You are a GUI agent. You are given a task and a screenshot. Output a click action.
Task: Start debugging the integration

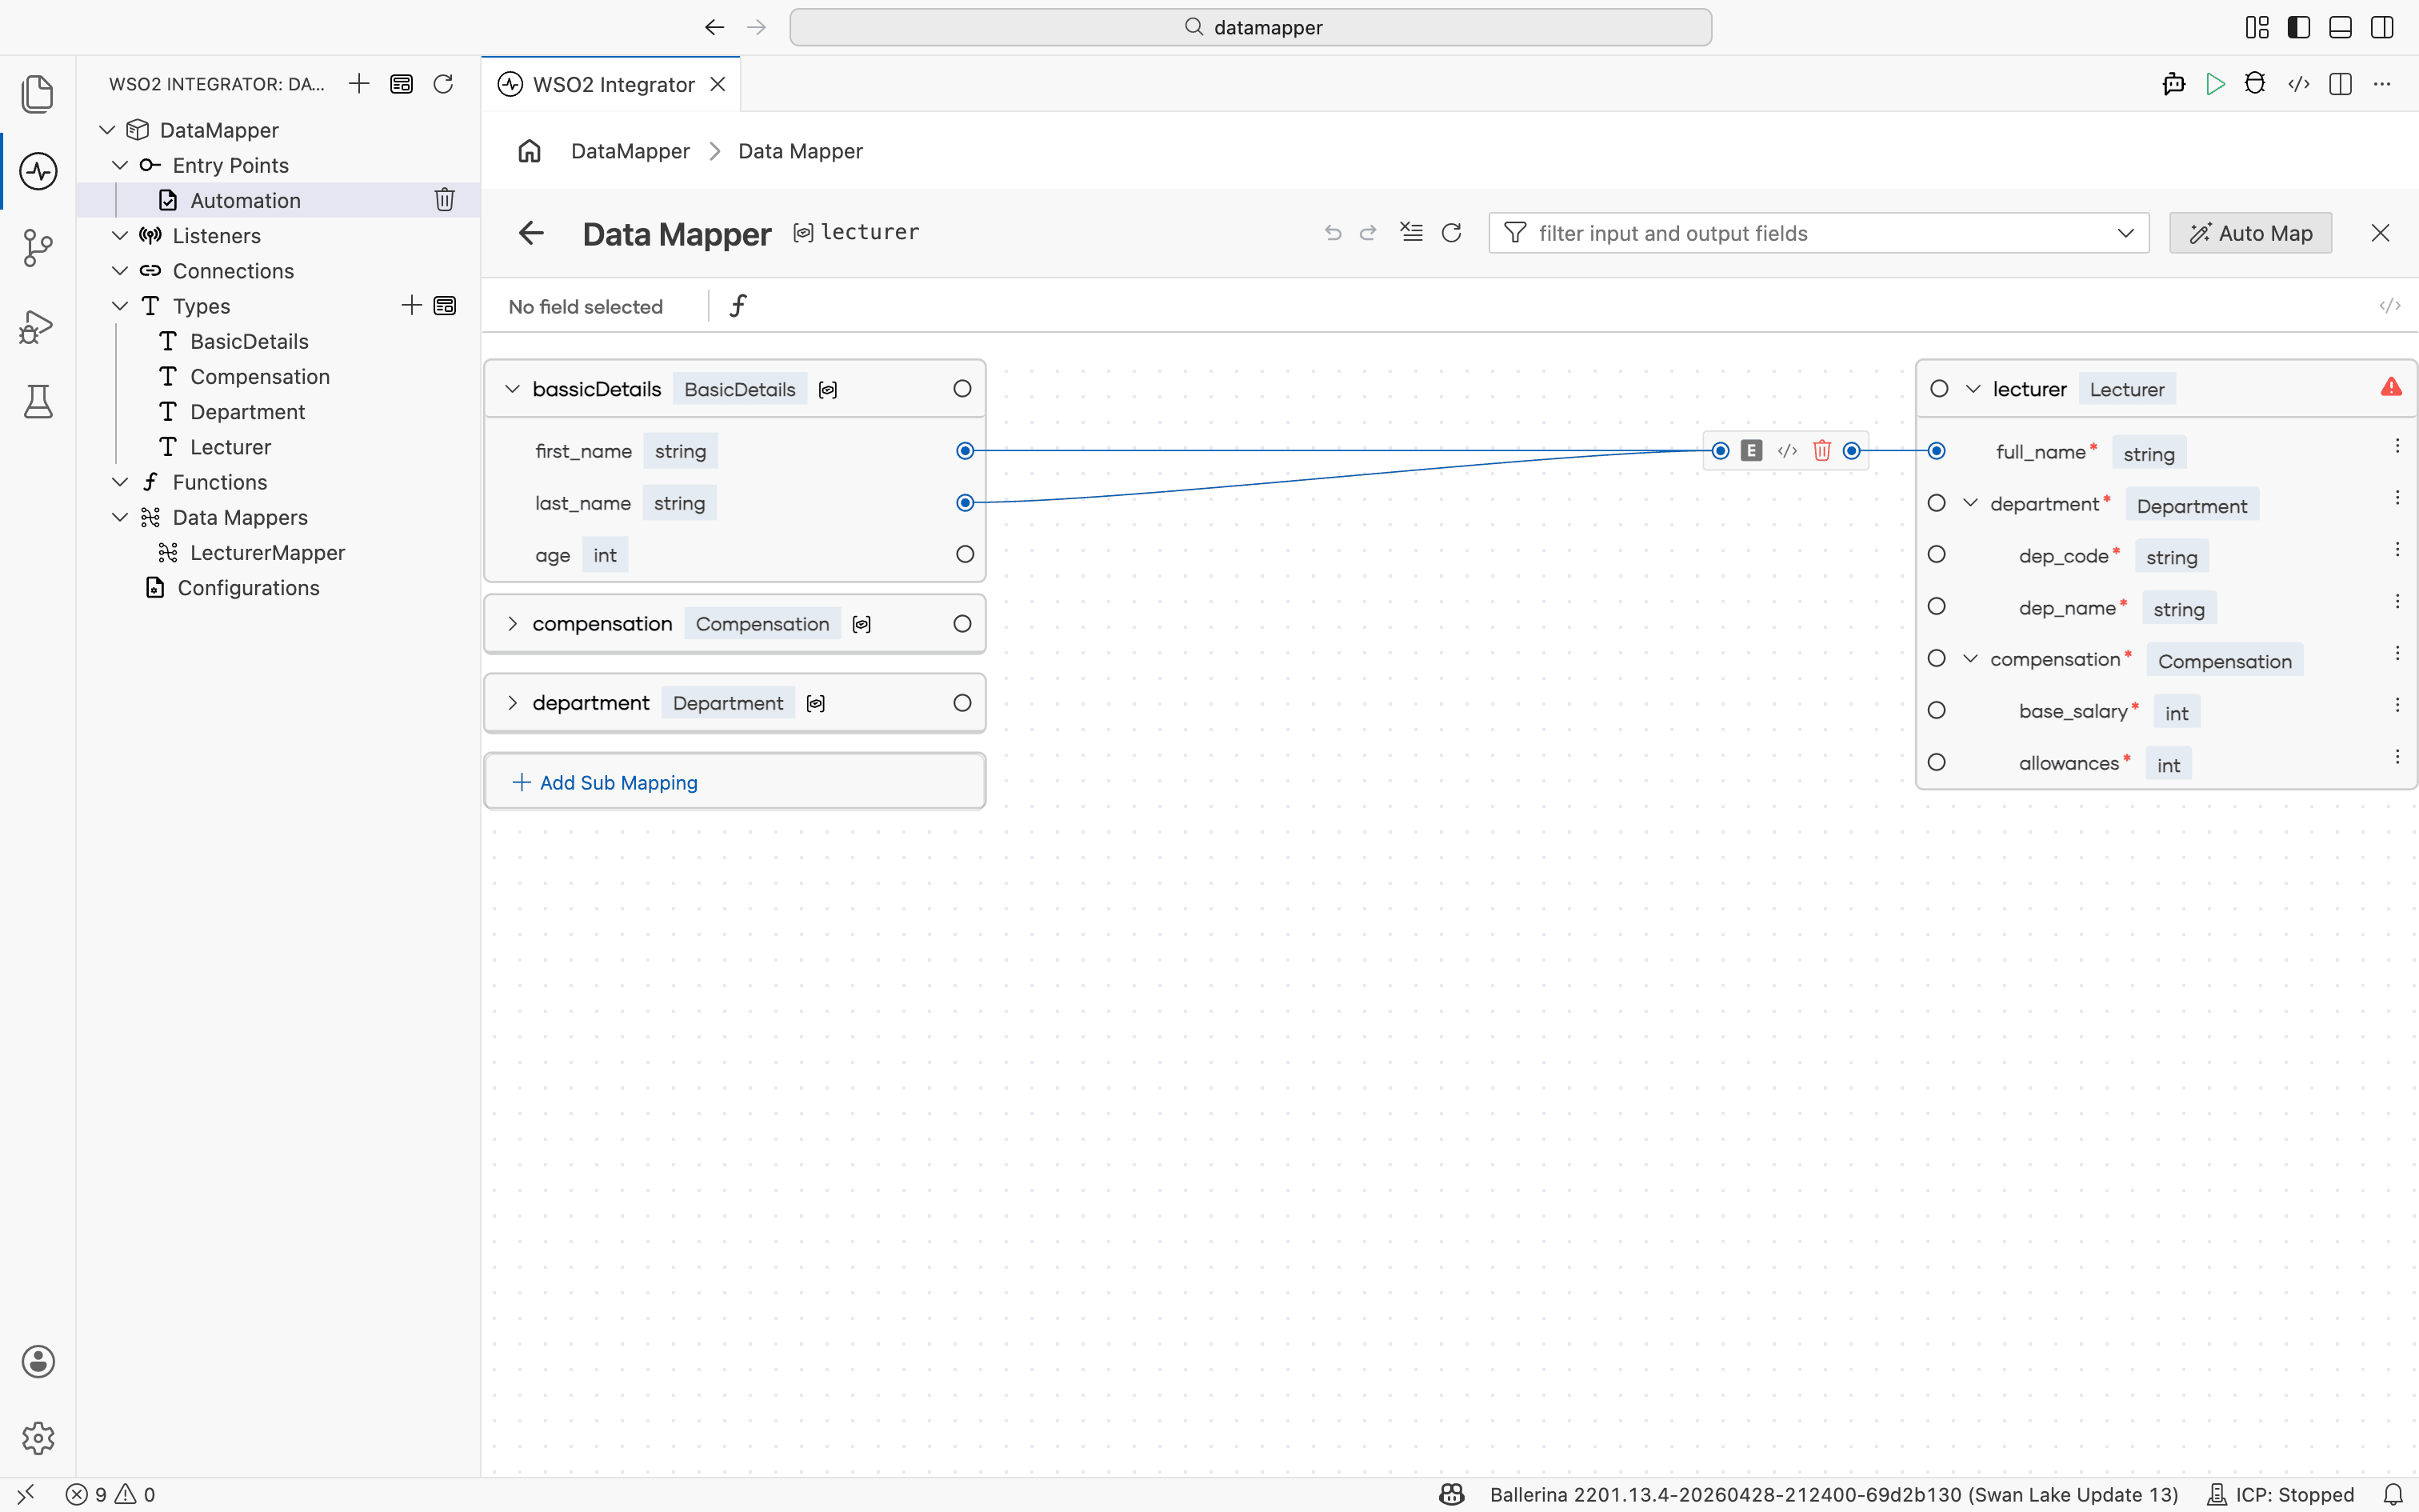click(2255, 84)
